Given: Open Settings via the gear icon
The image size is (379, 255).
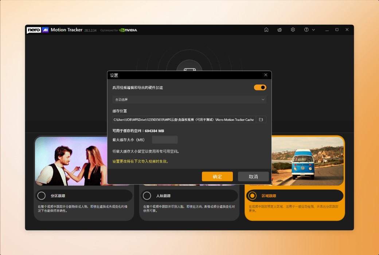Looking at the screenshot, I should coord(293,30).
